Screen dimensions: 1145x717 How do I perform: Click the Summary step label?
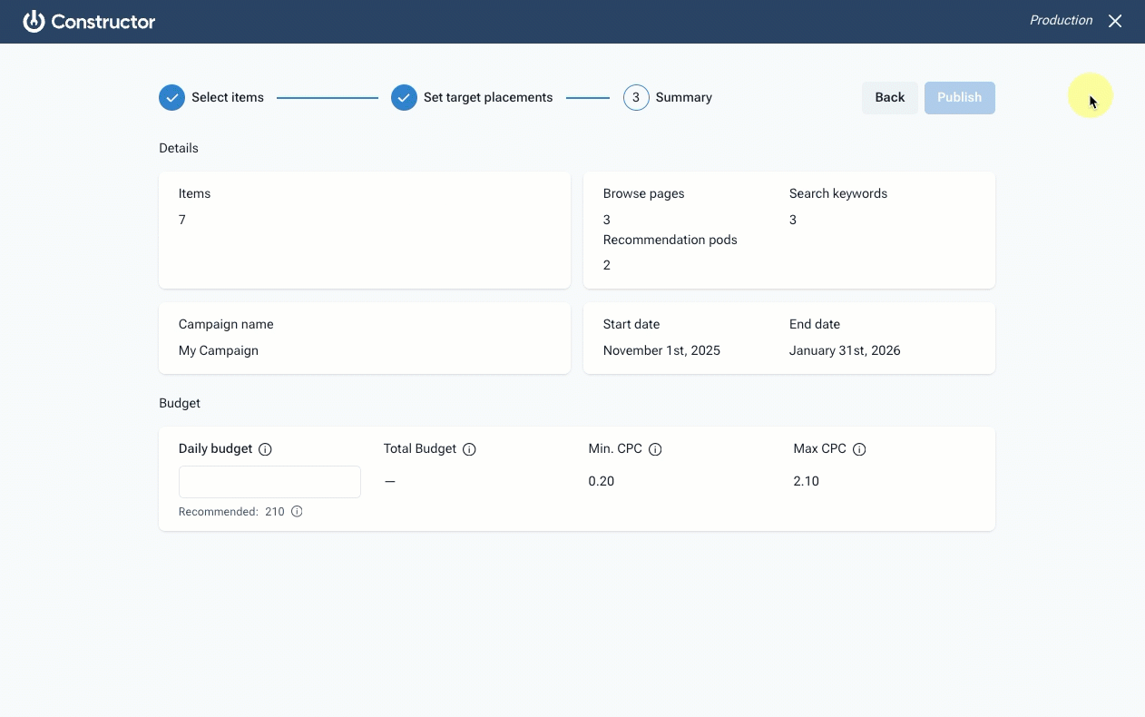click(x=684, y=97)
